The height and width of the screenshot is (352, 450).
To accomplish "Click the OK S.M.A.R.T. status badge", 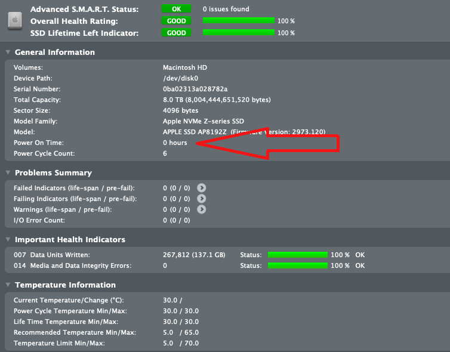I will click(x=176, y=9).
